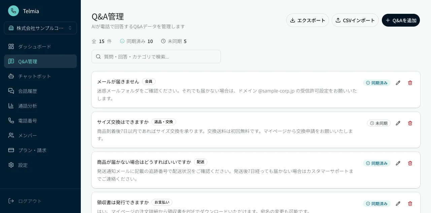Open the 株式会社サンプルコ company selector dropdown
Viewport: 431px width, 213px height.
(40, 28)
